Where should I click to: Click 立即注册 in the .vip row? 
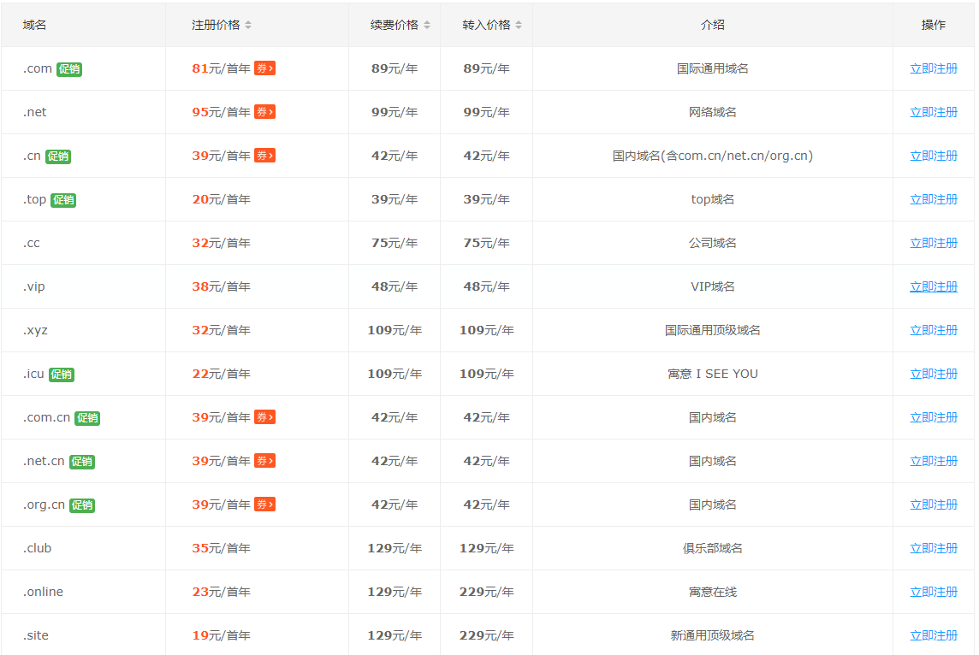pos(932,286)
